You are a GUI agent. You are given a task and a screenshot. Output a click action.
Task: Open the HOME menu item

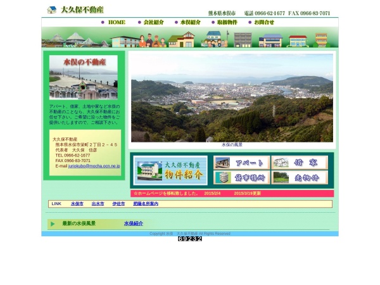(117, 22)
